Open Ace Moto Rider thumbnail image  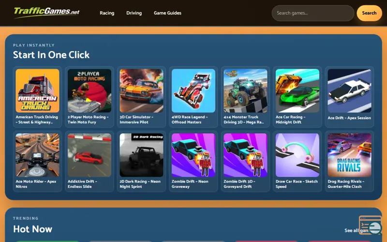coord(38,155)
